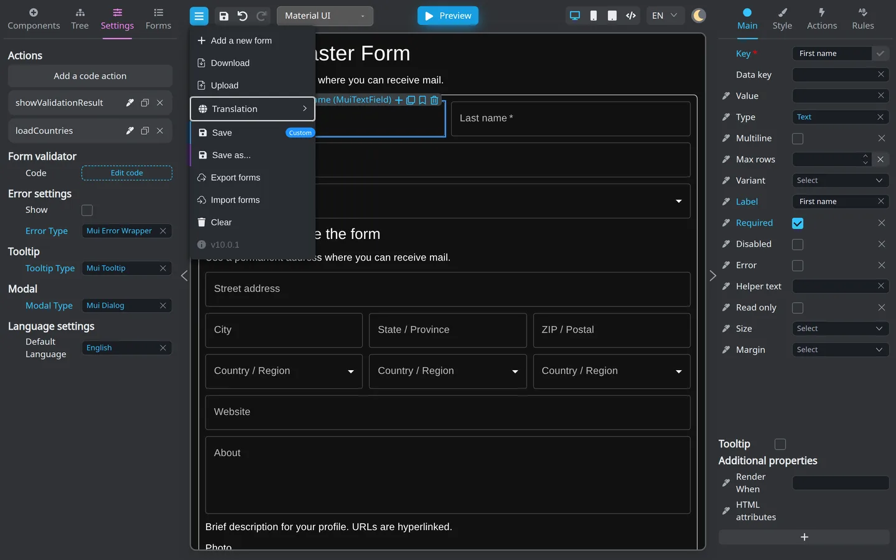Click the Preview button
The image size is (896, 560).
point(448,16)
